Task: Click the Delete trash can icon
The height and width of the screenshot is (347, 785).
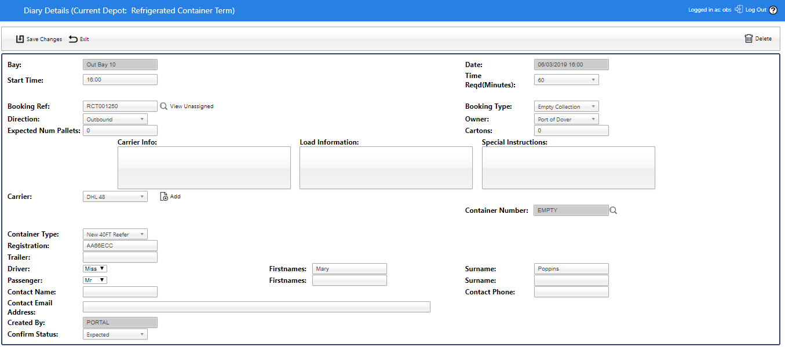Action: [749, 39]
